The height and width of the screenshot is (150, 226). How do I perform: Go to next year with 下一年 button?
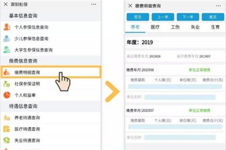click(188, 17)
